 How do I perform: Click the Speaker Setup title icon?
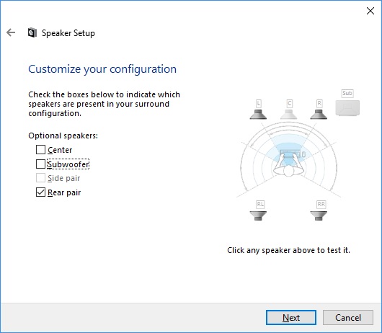tap(32, 32)
